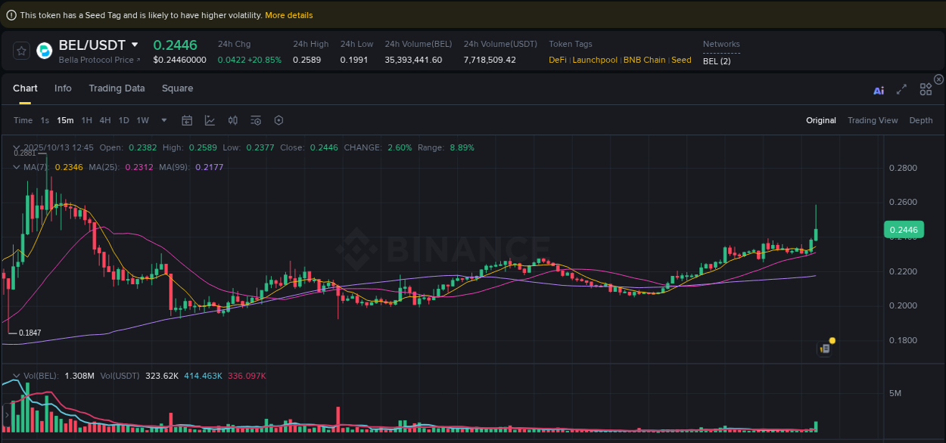Collapse the volume indicator panel chevron
The height and width of the screenshot is (443, 946).
[17, 376]
